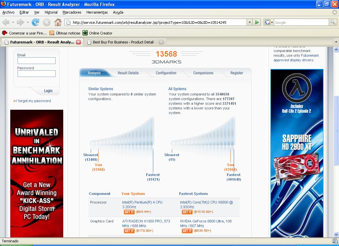The height and width of the screenshot is (246, 339).
Task: Click Slowest (13498) label
Action: point(91,157)
